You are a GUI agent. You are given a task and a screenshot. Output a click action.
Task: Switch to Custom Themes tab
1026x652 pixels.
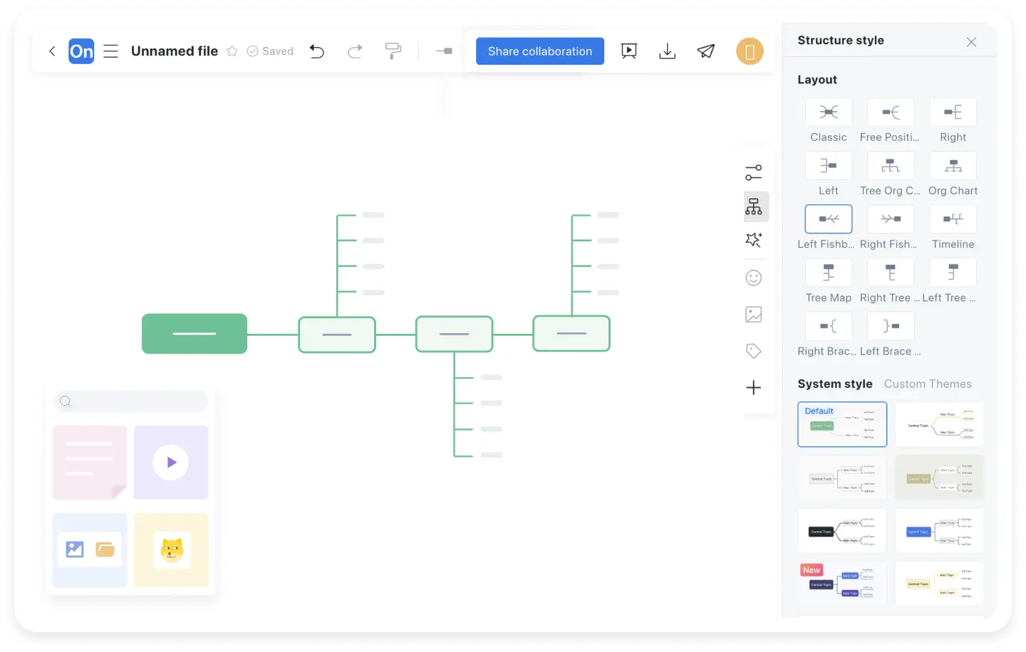tap(928, 384)
